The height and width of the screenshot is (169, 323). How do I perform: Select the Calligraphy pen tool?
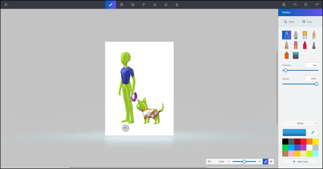(x=296, y=35)
